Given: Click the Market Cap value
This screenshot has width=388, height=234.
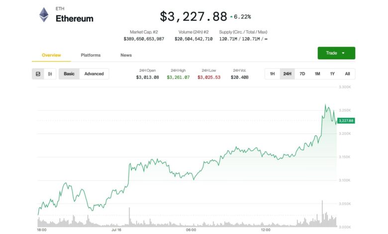Looking at the screenshot, I should point(144,38).
